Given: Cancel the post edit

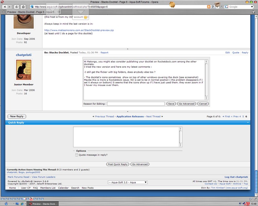Looking at the screenshot, I should click(x=203, y=104).
